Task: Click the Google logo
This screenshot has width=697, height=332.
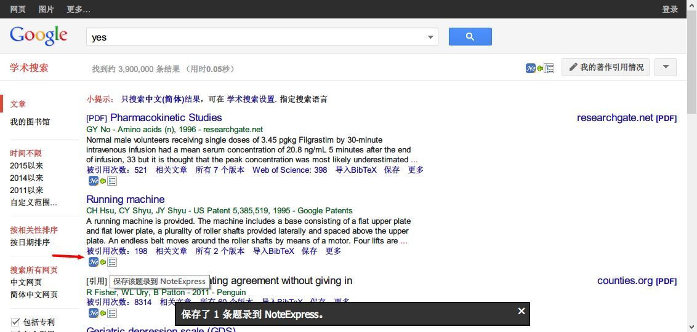Action: tap(39, 36)
